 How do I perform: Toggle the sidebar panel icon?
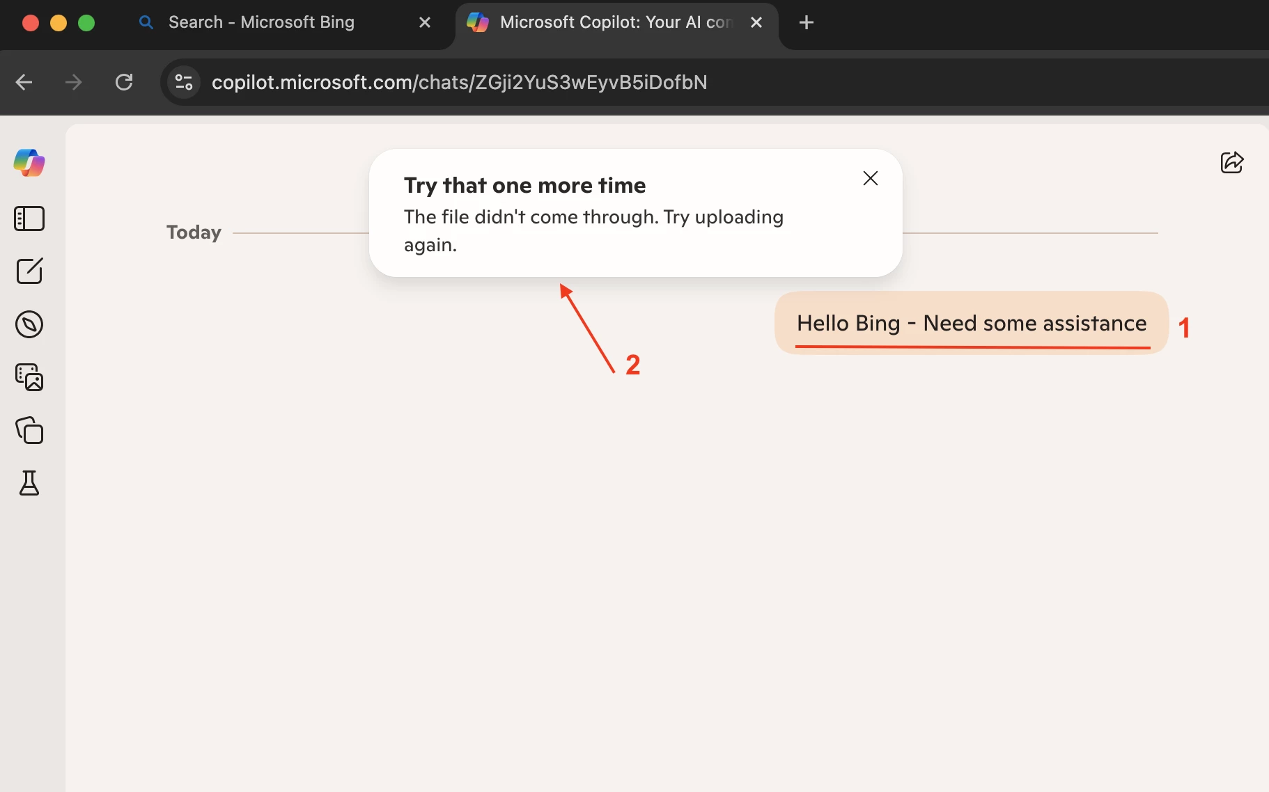tap(29, 219)
